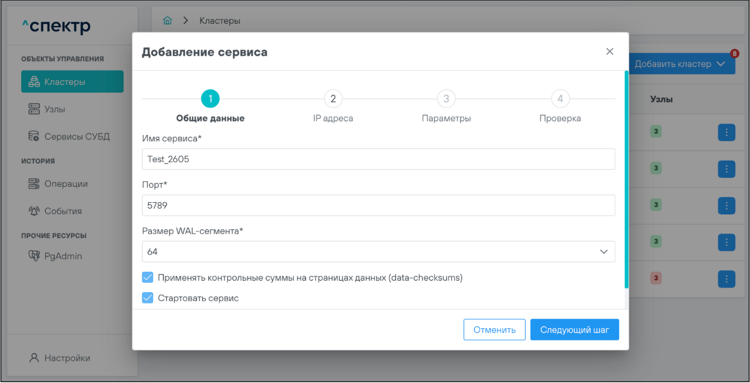Click the dialog's vertical scrollbar
The height and width of the screenshot is (383, 750).
pos(626,179)
